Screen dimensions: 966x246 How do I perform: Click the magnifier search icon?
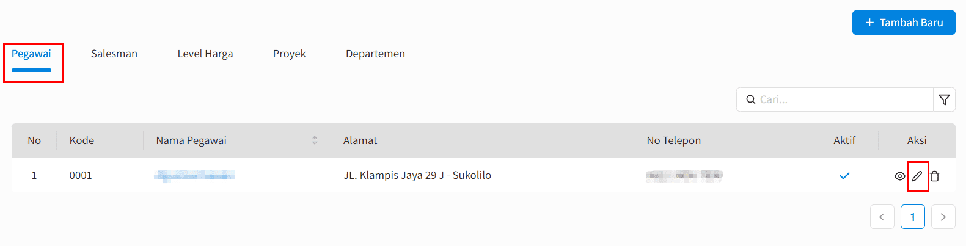pyautogui.click(x=751, y=99)
